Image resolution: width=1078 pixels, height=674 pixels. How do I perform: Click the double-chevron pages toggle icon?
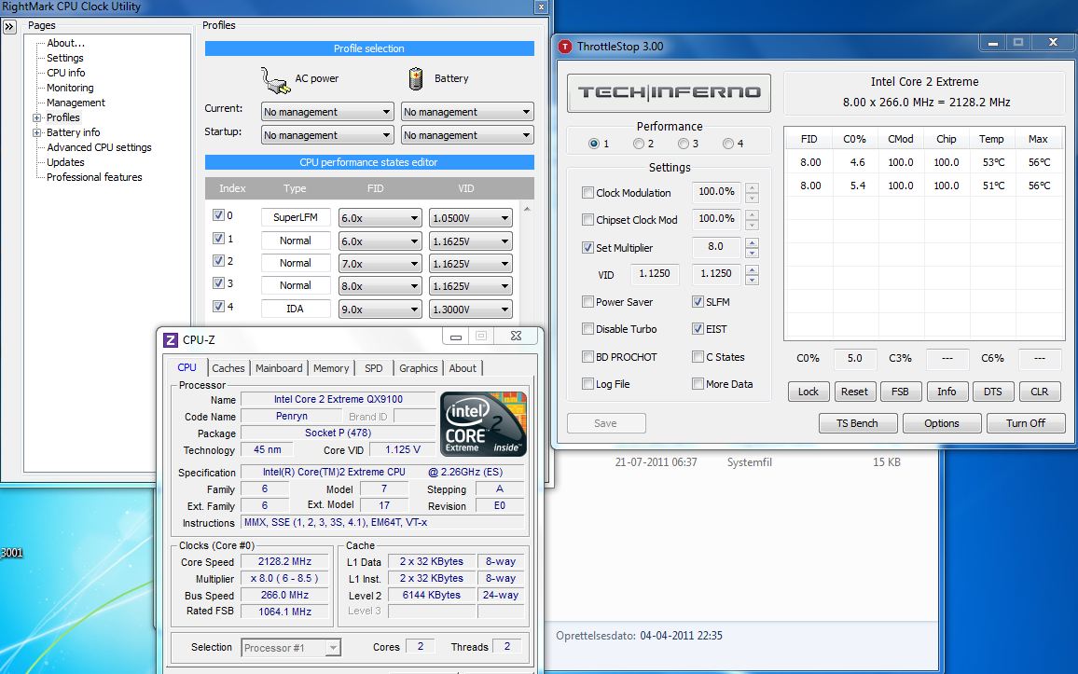tap(9, 27)
